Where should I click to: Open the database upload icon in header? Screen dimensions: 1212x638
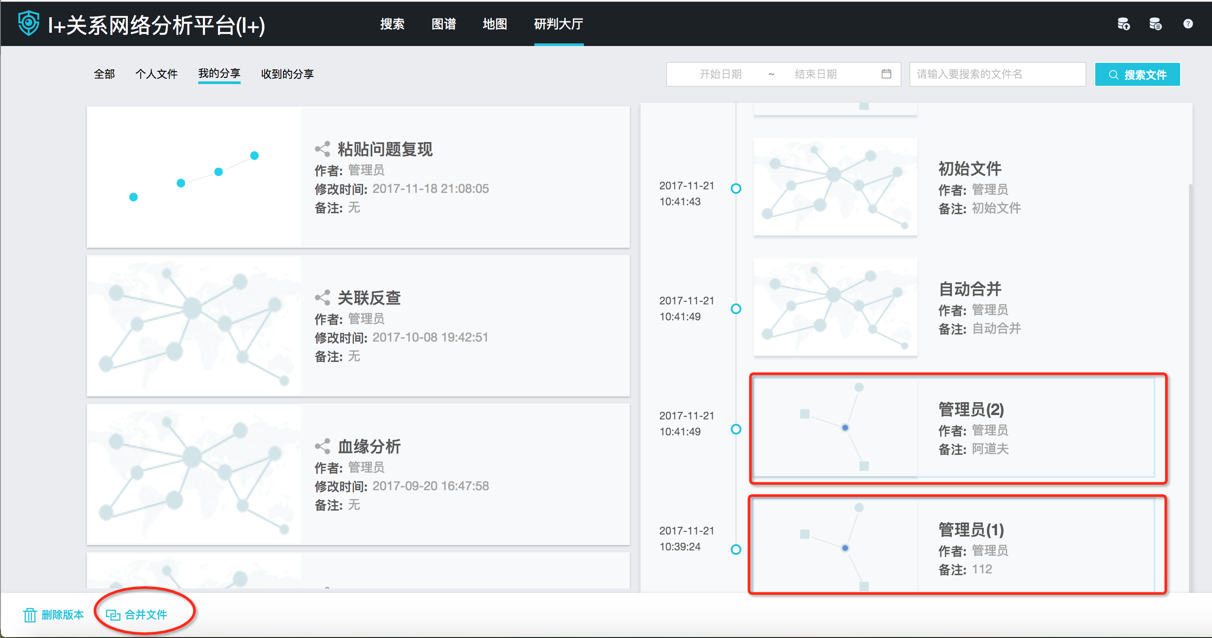(x=1124, y=23)
